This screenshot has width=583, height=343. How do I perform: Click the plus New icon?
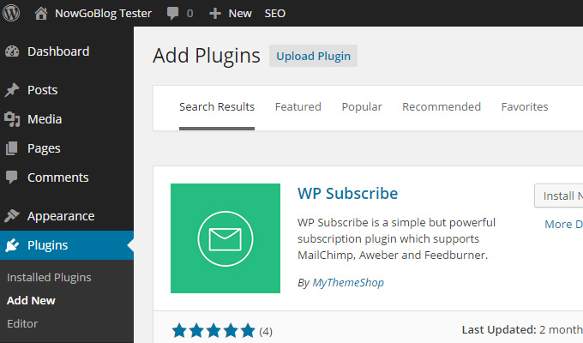click(215, 14)
